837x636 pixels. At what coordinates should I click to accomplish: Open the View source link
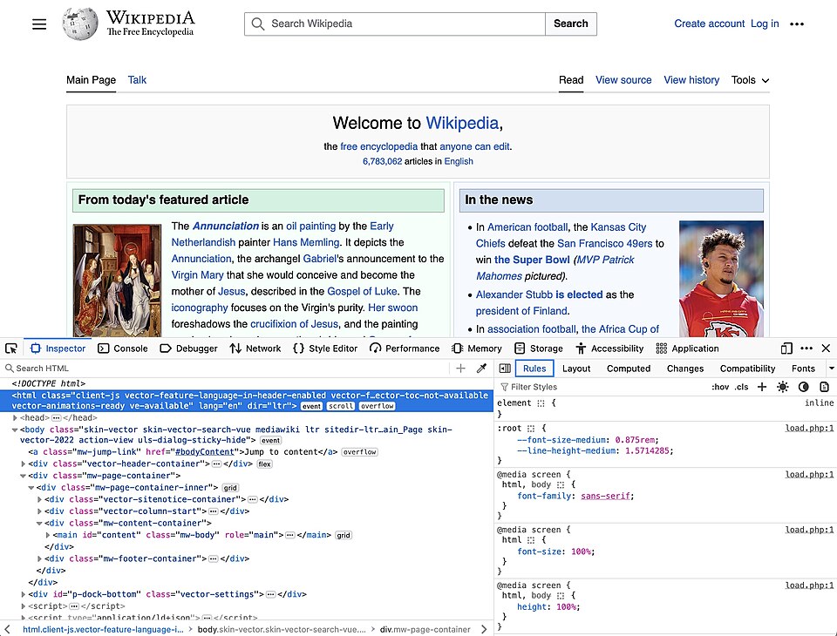(x=623, y=80)
